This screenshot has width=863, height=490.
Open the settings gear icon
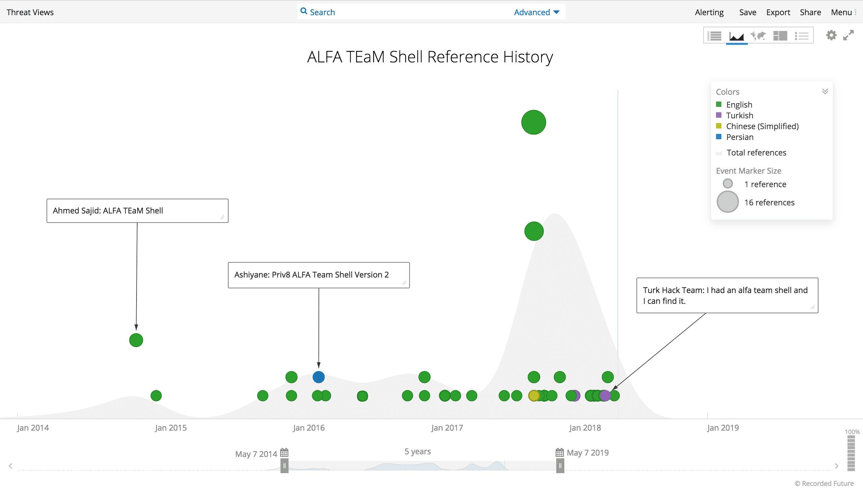tap(831, 35)
